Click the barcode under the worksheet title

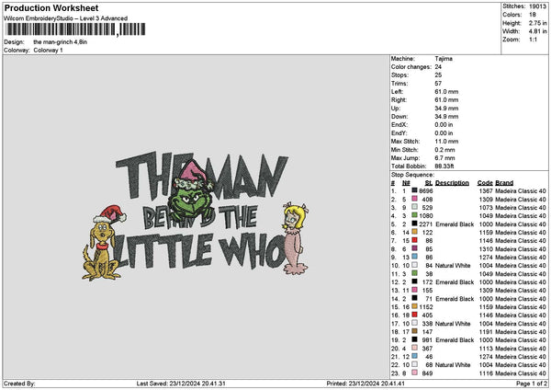(75, 29)
